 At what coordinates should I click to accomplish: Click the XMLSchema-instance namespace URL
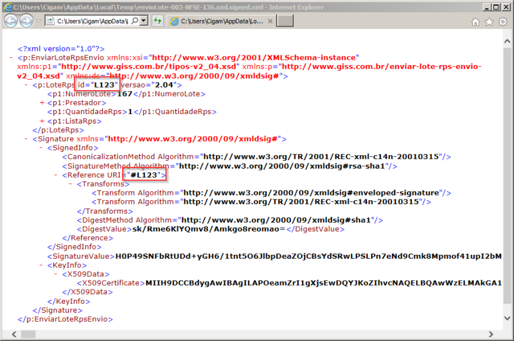coord(254,58)
